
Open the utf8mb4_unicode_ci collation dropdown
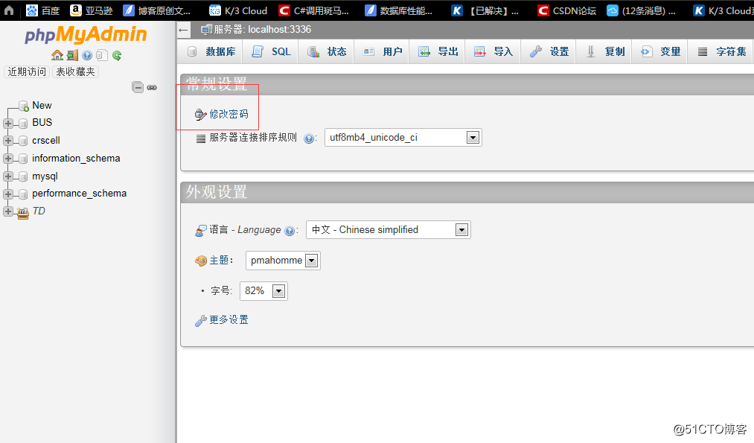(403, 138)
